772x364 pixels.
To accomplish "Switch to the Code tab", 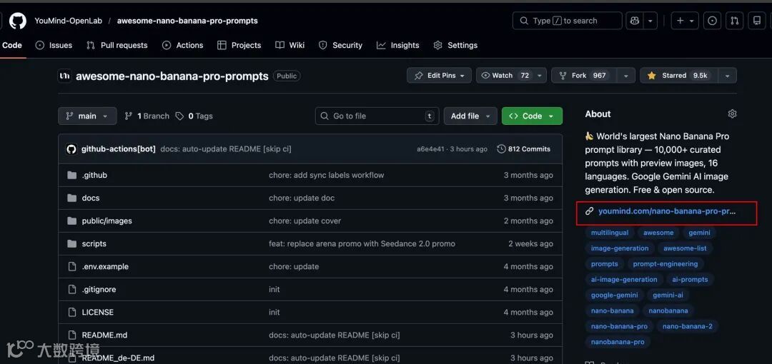I will click(12, 45).
